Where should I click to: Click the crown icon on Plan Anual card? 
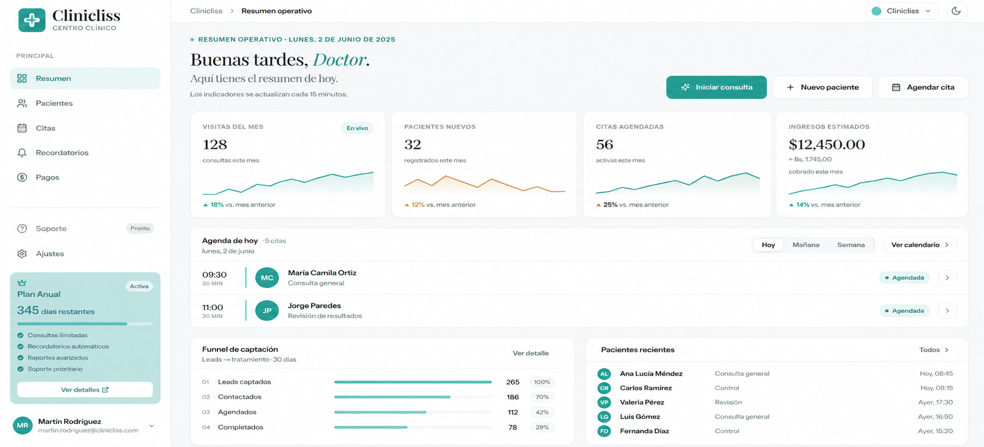(22, 283)
